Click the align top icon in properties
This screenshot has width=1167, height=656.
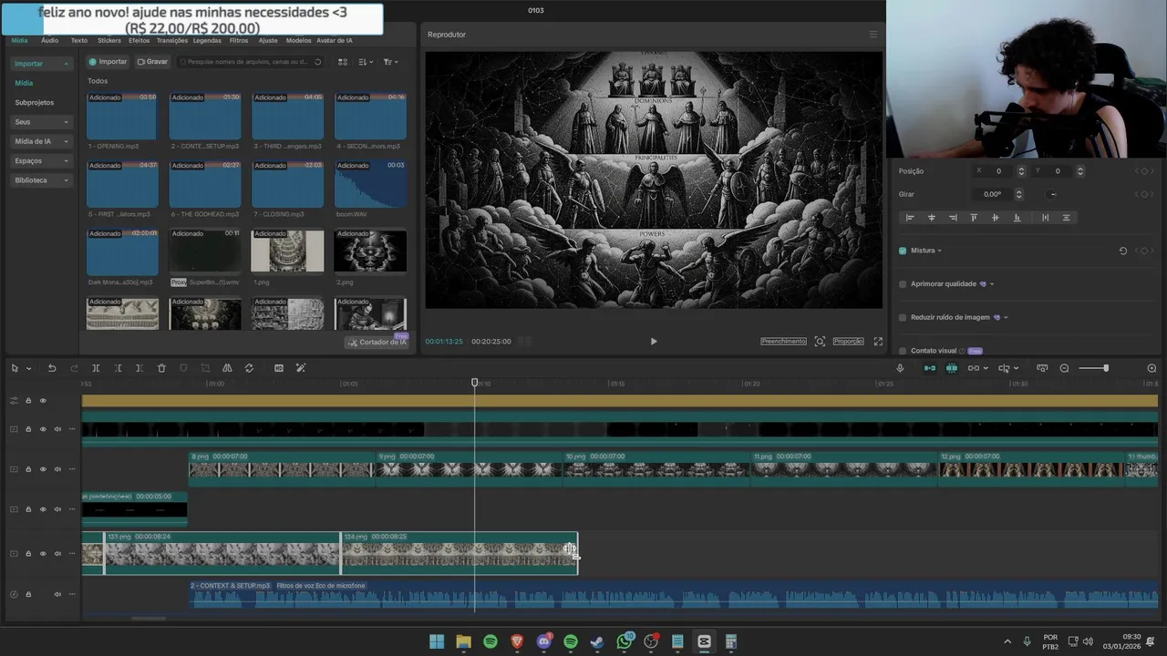[x=974, y=218]
